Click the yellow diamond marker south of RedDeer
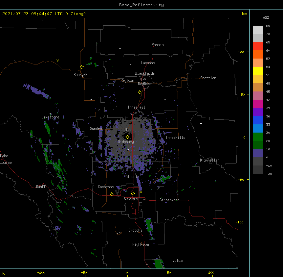The height and width of the screenshot is (277, 283). pos(140,92)
